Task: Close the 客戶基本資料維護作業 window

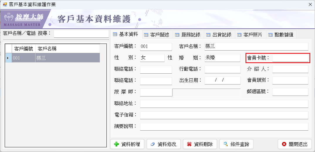Action: point(310,4)
